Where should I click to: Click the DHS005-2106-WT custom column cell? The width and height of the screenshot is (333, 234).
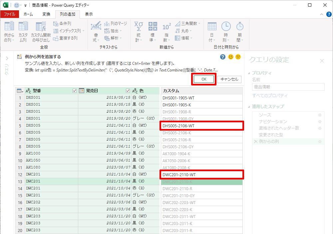pyautogui.click(x=202, y=126)
